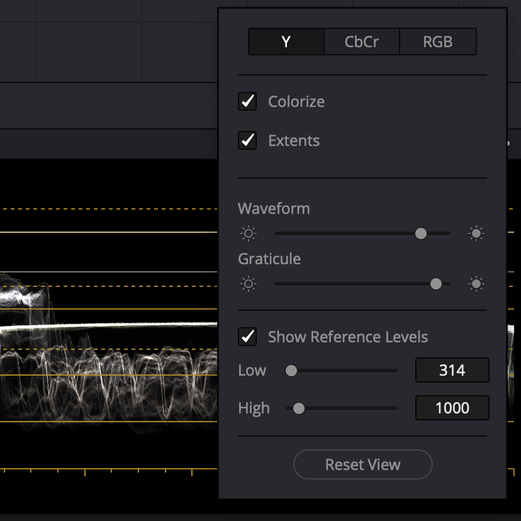Click the High value field showing 1000
The width and height of the screenshot is (521, 521).
pos(452,408)
